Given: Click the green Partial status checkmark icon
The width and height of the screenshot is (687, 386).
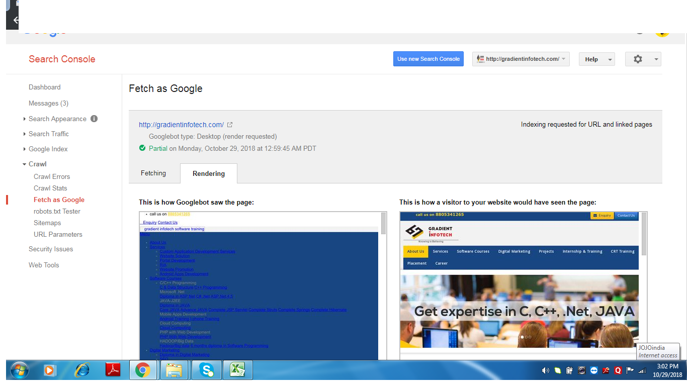Looking at the screenshot, I should 142,148.
